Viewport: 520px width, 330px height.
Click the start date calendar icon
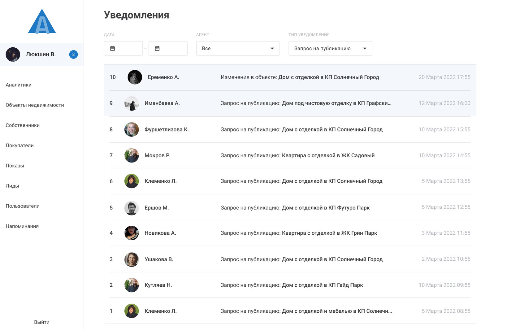click(113, 48)
